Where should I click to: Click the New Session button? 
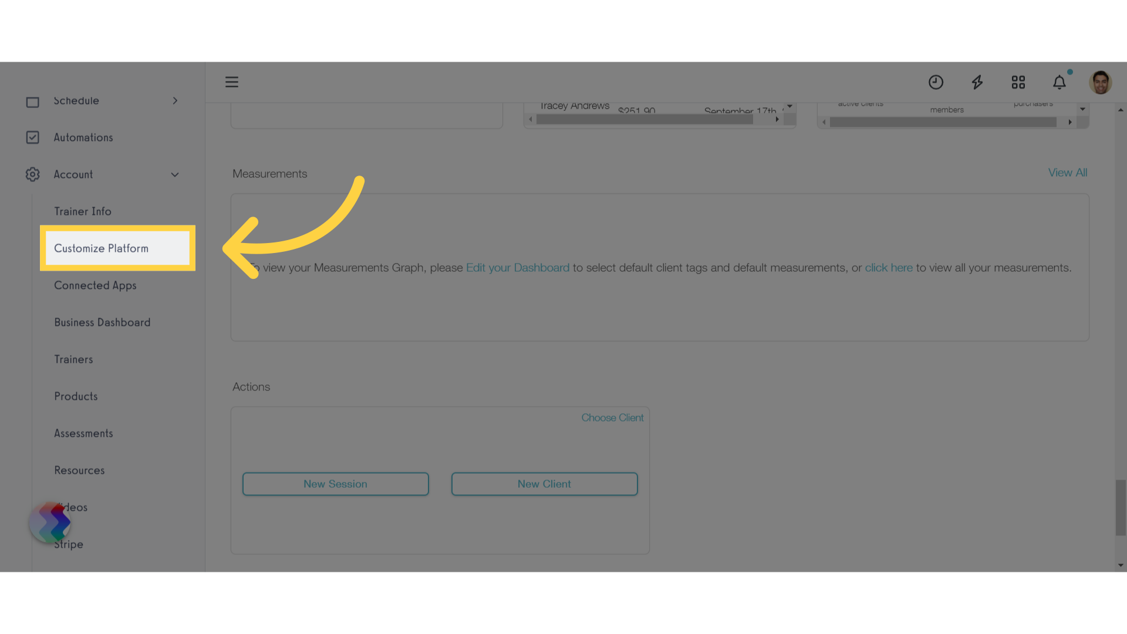335,484
